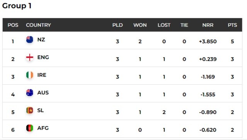Click the Ireland flag icon
247x140 pixels.
(30, 75)
